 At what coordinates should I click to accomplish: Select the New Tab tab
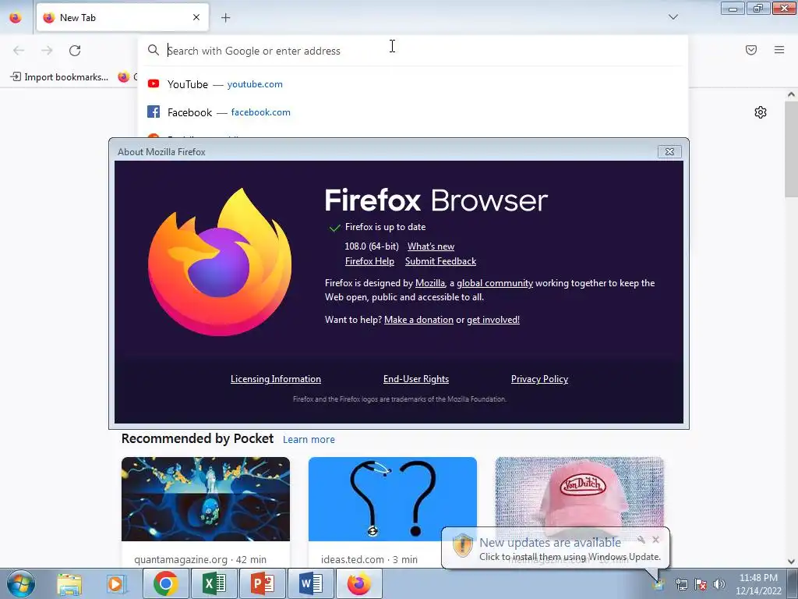(122, 17)
